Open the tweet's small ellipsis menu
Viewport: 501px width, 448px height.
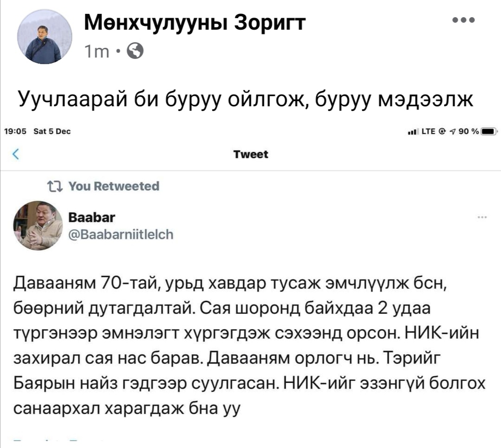(x=482, y=217)
